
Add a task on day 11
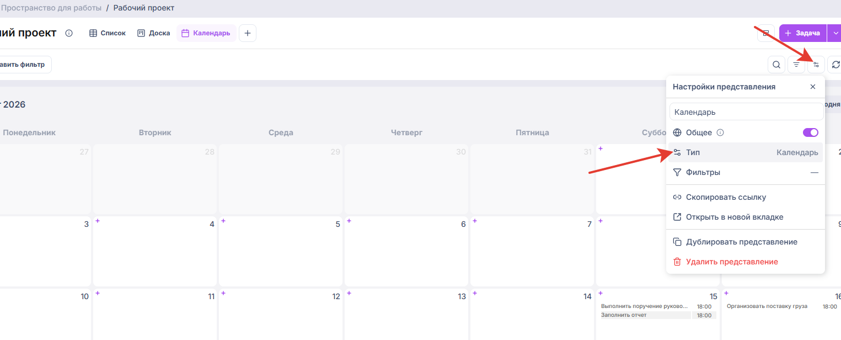(98, 293)
